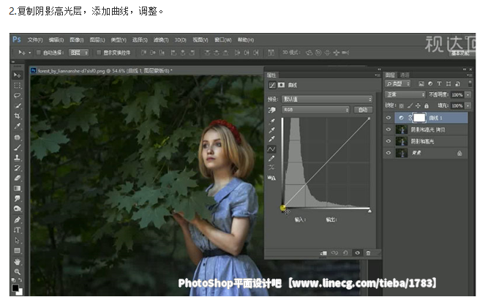477x297 pixels.
Task: Open the fill slider arrow
Action: click(x=468, y=106)
